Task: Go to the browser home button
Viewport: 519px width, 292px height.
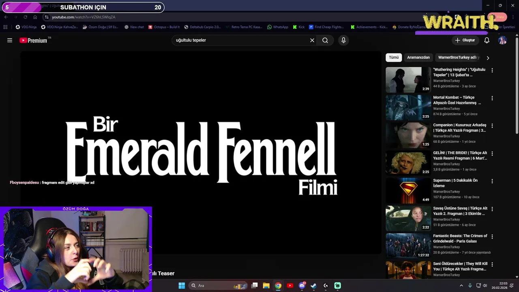Action: (x=35, y=17)
